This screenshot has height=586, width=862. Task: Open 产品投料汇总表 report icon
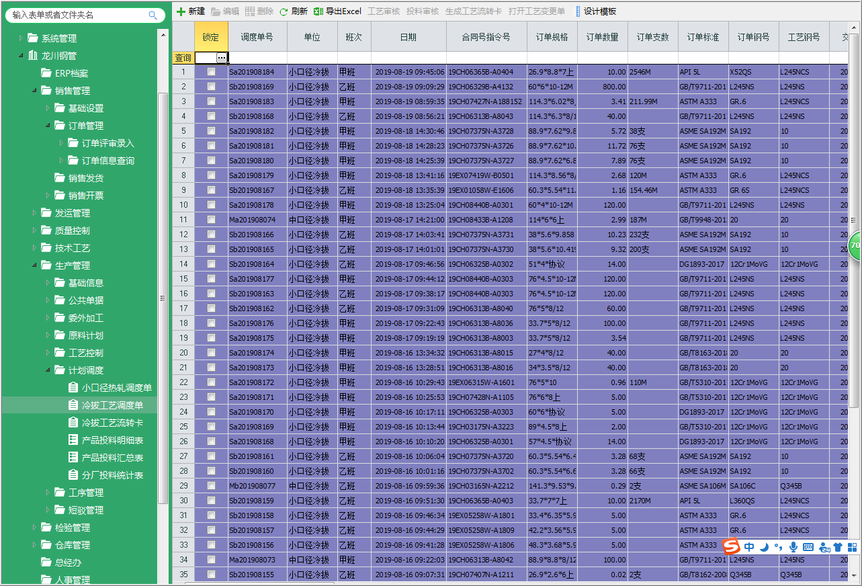click(x=73, y=458)
